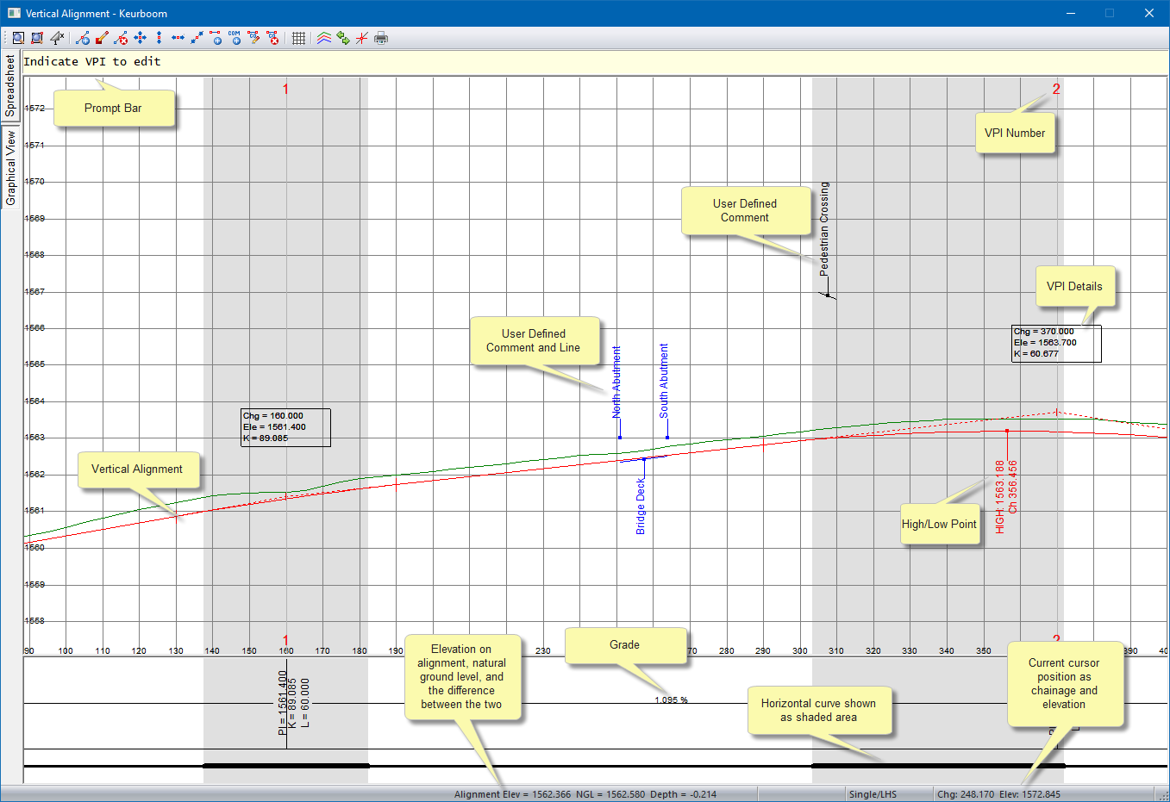1170x802 pixels.
Task: Click the HIGH point marker label
Action: coord(999,497)
